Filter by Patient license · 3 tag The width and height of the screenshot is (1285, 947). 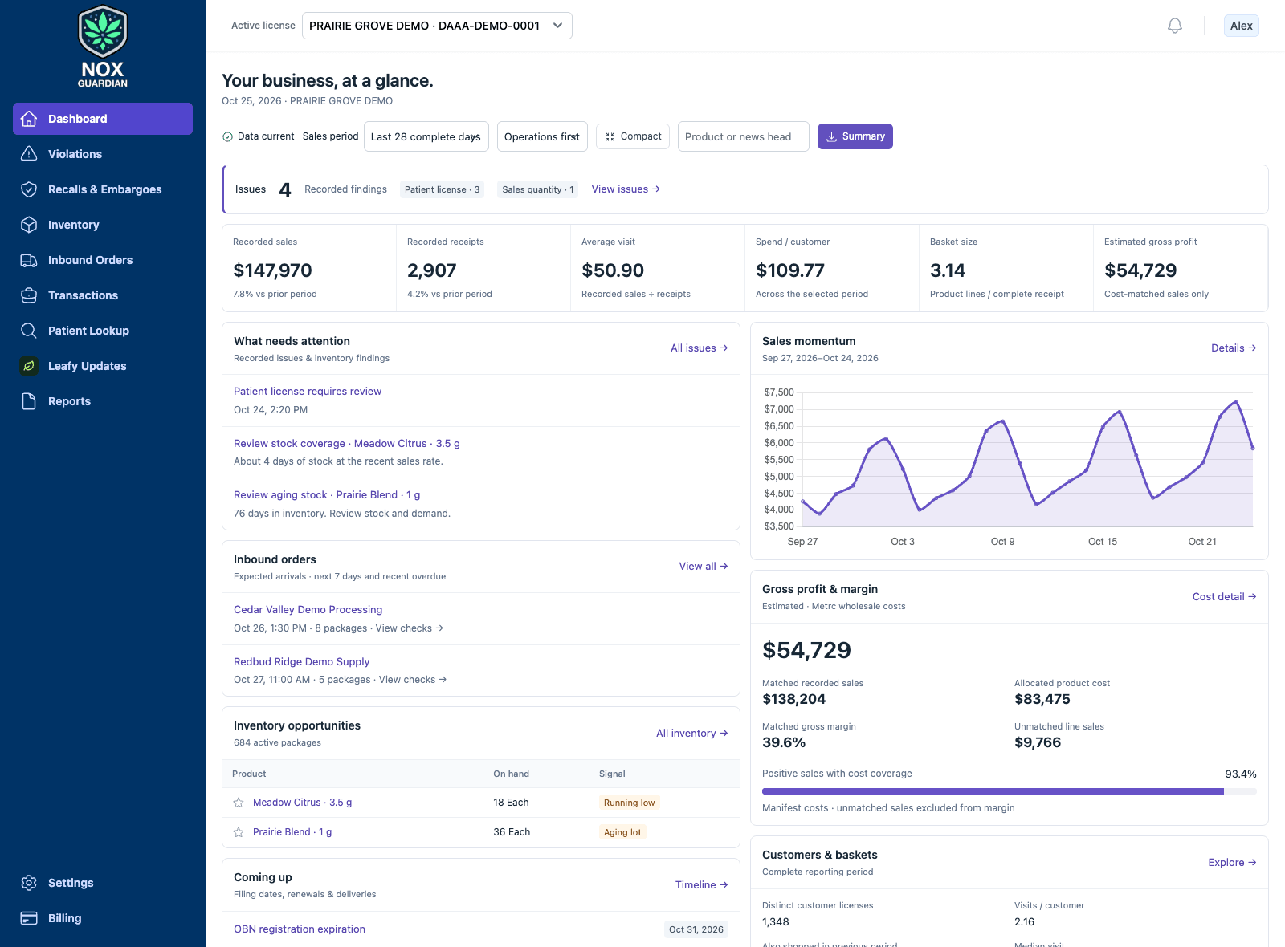[x=442, y=189]
